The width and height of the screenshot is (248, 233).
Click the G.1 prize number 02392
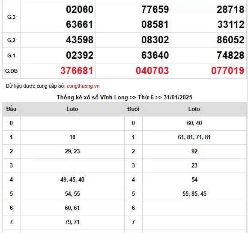click(80, 55)
